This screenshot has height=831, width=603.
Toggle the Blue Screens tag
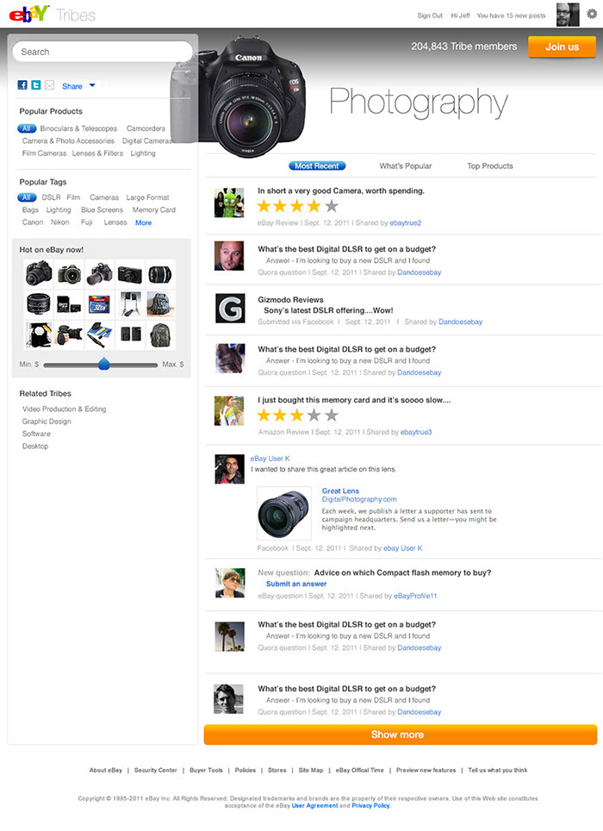102,209
